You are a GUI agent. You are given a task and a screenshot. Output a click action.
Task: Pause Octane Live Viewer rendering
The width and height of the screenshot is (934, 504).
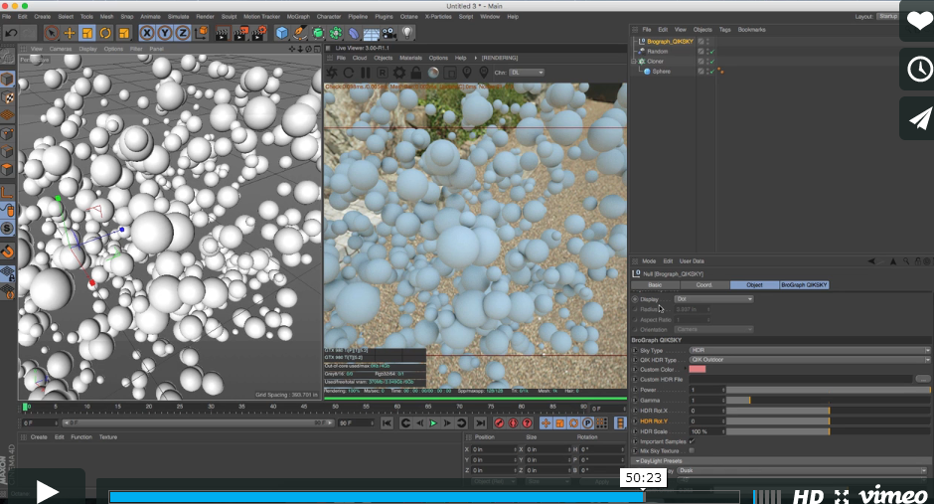(365, 73)
